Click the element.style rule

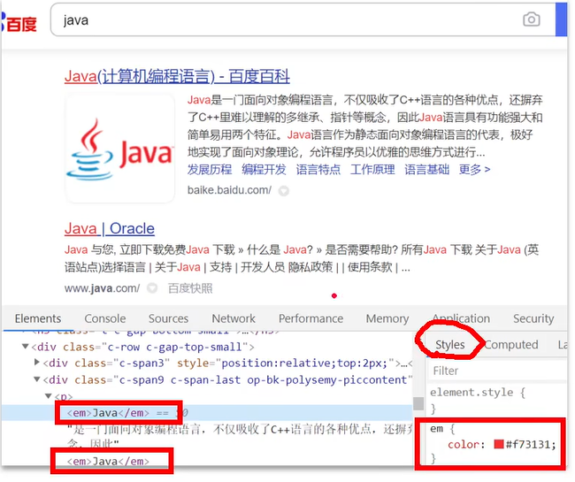click(x=478, y=392)
